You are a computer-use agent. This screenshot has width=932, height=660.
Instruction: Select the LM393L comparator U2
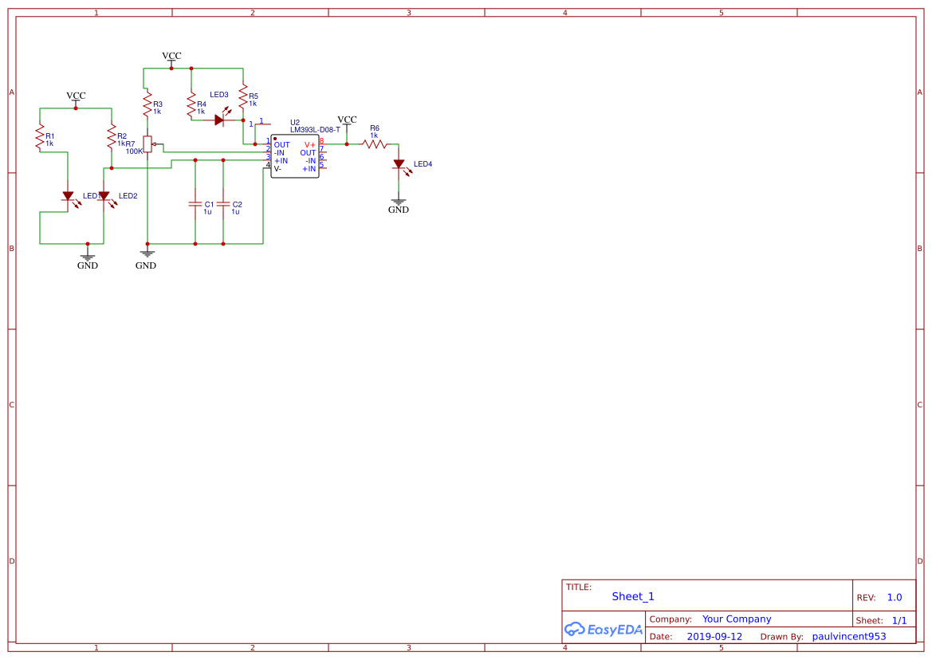(x=294, y=156)
